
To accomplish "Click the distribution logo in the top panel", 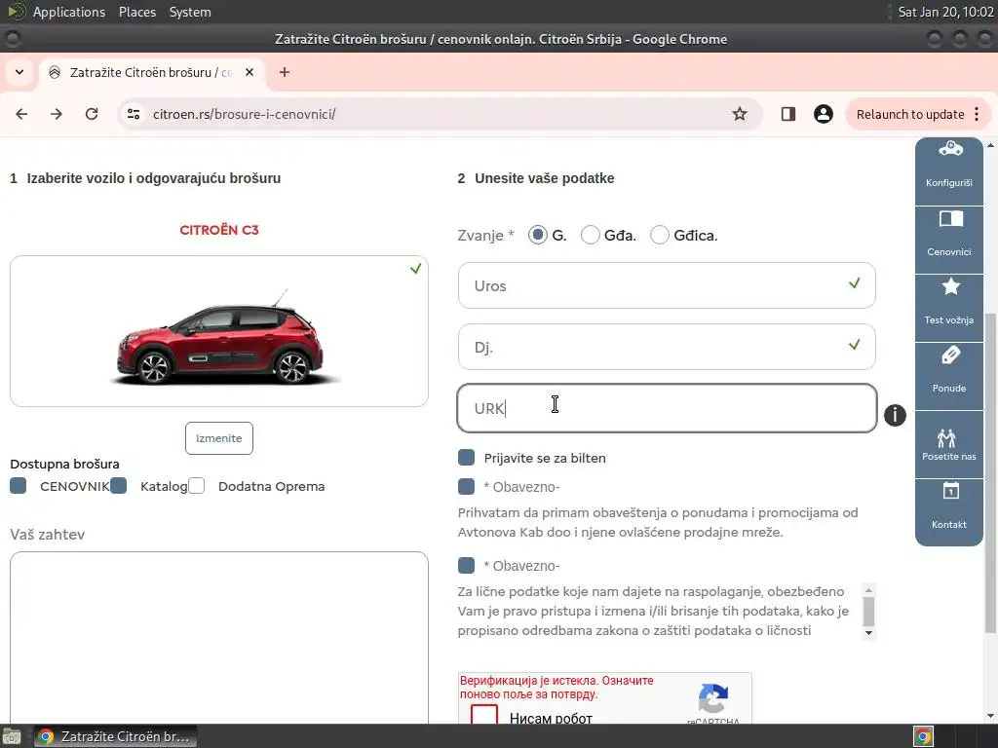I will tap(16, 12).
